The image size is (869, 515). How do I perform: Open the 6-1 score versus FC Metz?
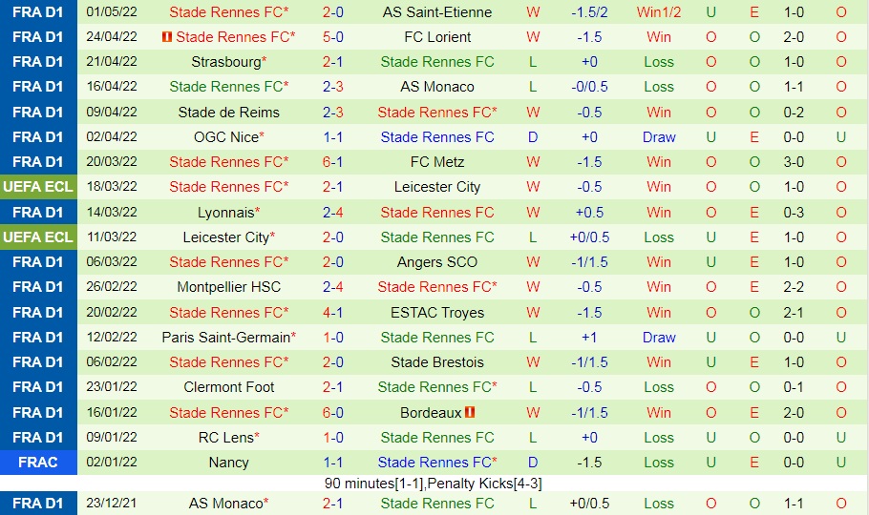[x=332, y=162]
